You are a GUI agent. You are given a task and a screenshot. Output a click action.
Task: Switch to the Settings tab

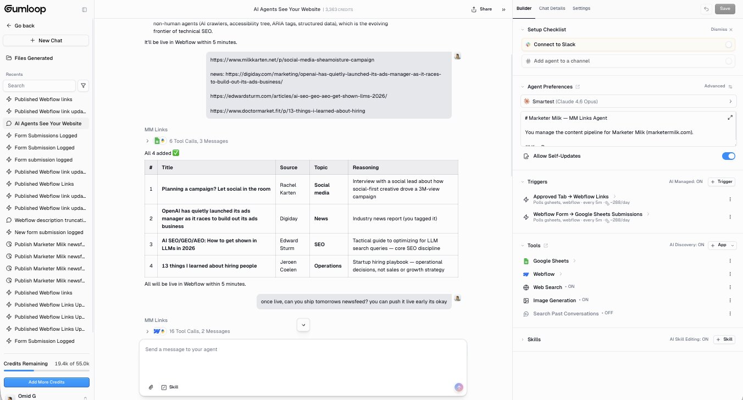pos(581,9)
